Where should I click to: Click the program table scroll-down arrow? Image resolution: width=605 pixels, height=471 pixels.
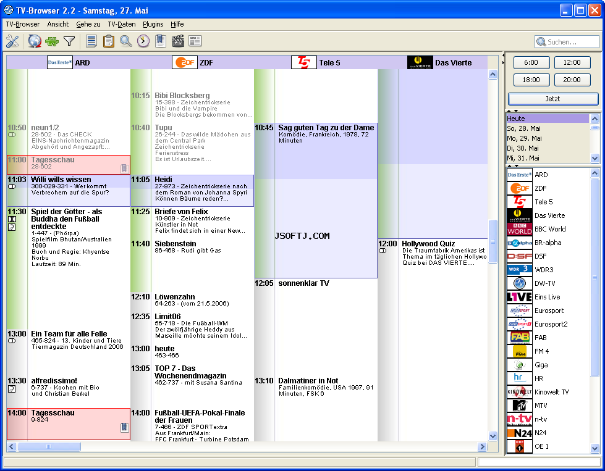493,436
